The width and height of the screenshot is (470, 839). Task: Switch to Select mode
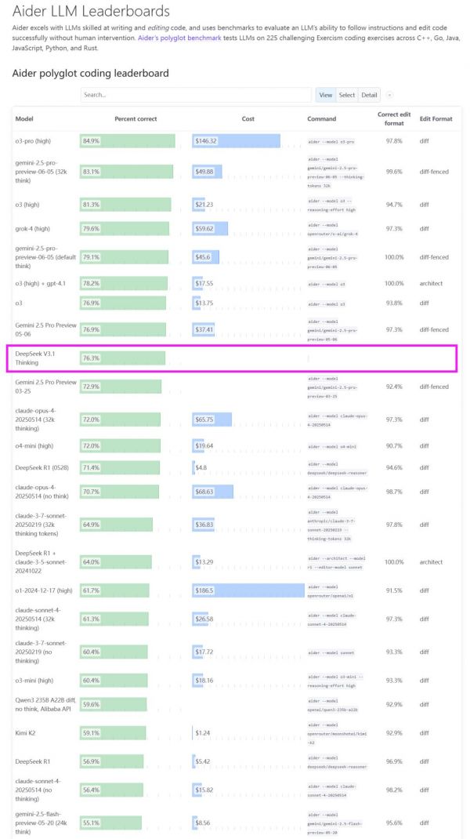(x=347, y=95)
